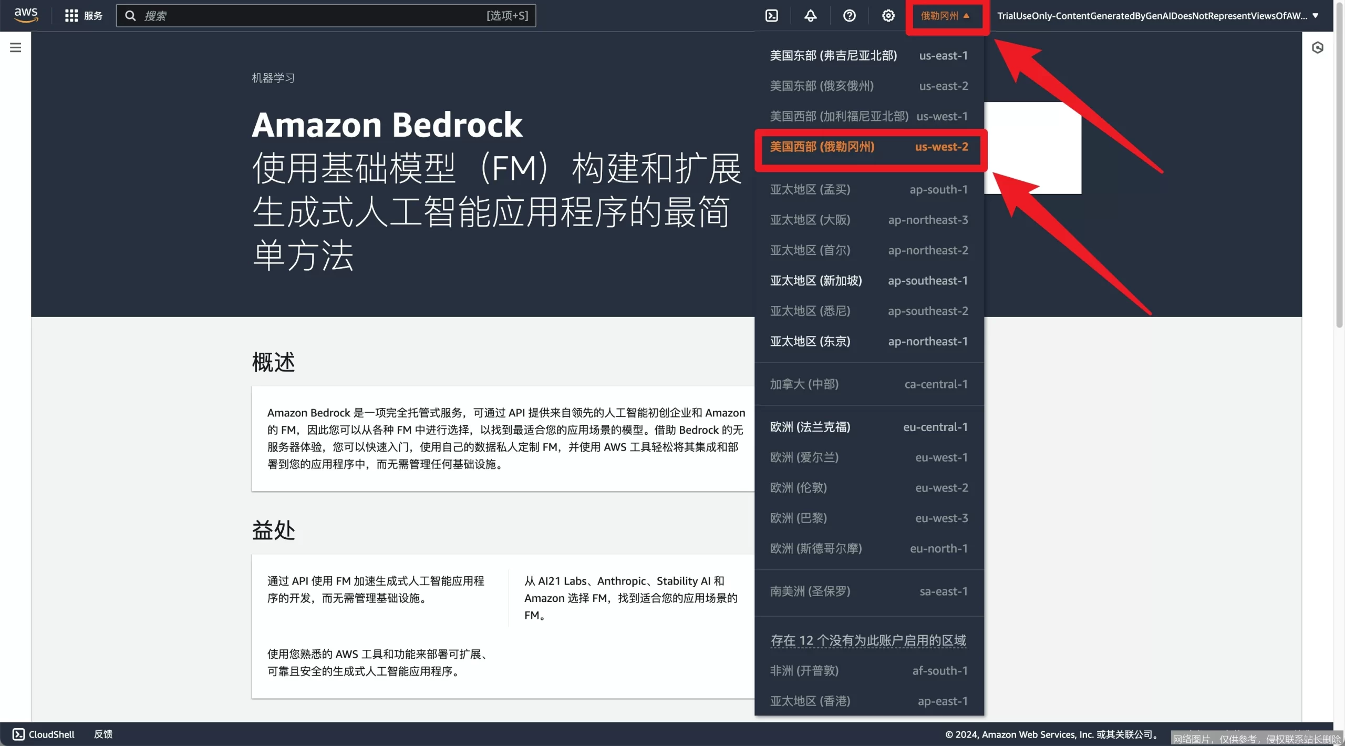Switch to 加拿大 (中部) ca-central-1
The image size is (1345, 746).
pos(869,384)
